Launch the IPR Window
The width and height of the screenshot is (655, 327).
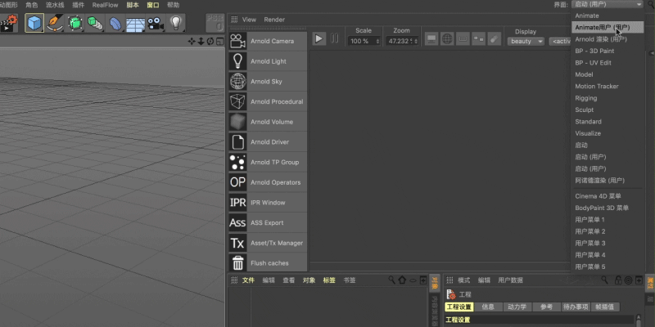[x=268, y=202]
